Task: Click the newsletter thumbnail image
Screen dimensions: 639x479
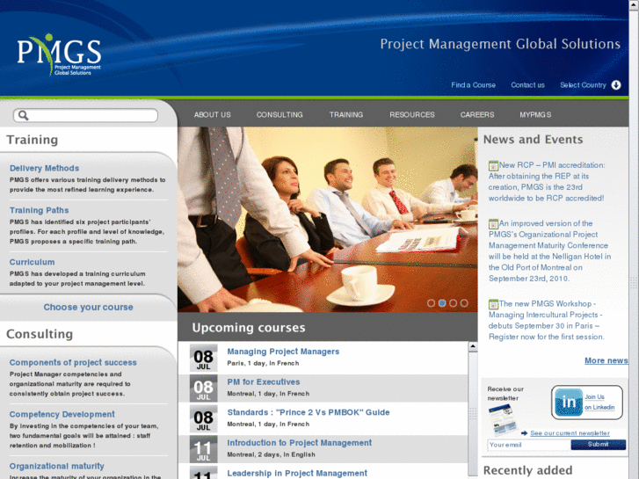Action: [503, 419]
